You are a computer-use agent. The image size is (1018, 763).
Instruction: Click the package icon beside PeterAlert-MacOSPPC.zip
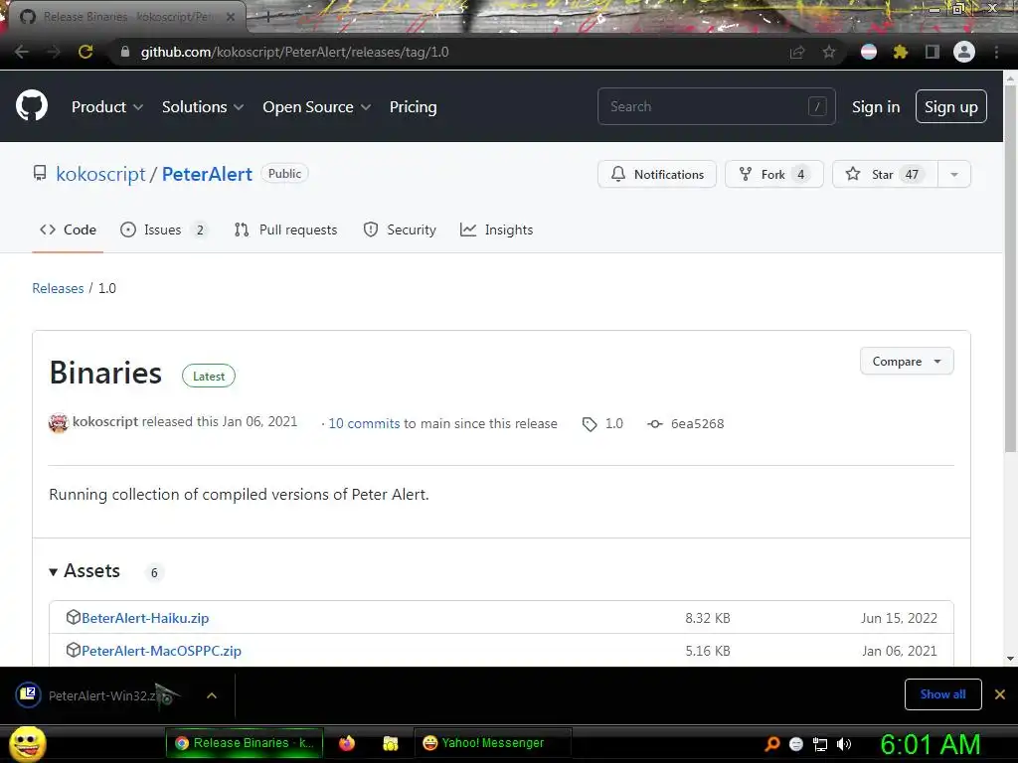pyautogui.click(x=74, y=650)
